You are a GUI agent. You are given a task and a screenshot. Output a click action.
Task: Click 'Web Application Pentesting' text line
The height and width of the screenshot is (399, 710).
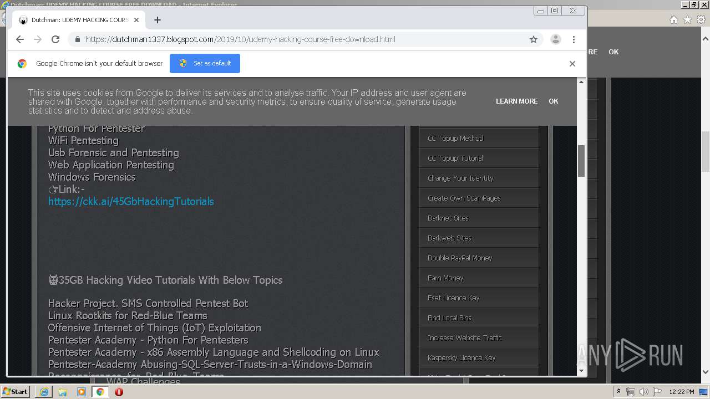pyautogui.click(x=111, y=165)
